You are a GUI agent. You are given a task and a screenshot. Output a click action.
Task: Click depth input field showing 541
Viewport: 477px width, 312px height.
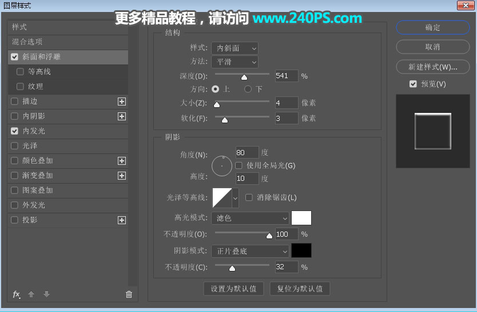(287, 76)
